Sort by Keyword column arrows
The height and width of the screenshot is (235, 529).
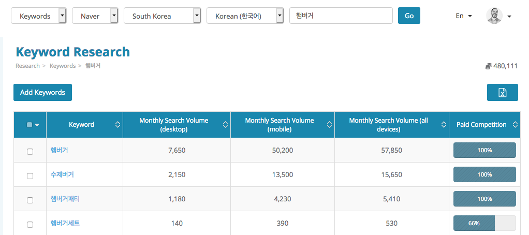coord(117,125)
